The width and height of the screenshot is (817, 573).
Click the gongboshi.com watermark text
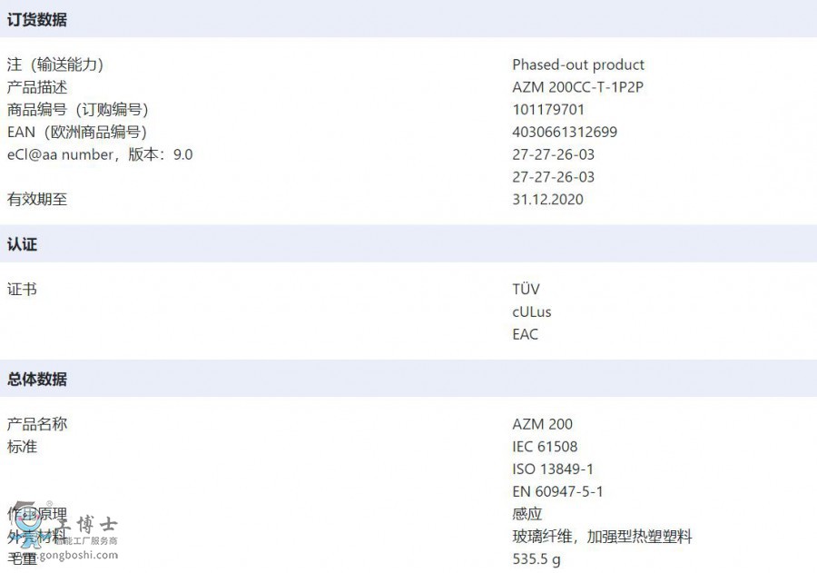(x=86, y=555)
